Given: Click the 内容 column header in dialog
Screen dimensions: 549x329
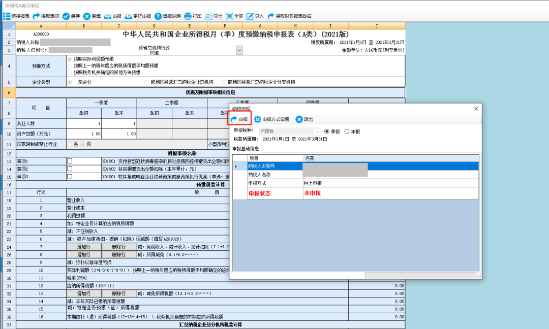Looking at the screenshot, I should (390, 158).
